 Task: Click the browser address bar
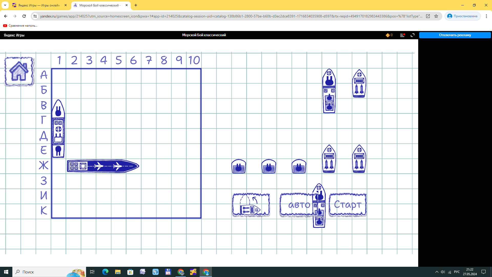tap(231, 16)
